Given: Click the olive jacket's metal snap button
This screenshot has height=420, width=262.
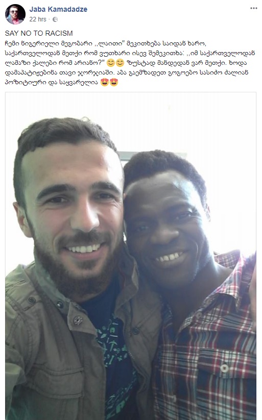Looking at the screenshot, I should point(78,320).
